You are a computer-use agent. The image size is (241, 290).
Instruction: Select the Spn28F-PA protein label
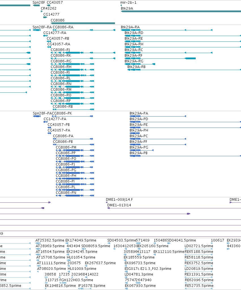pyautogui.click(x=42, y=113)
